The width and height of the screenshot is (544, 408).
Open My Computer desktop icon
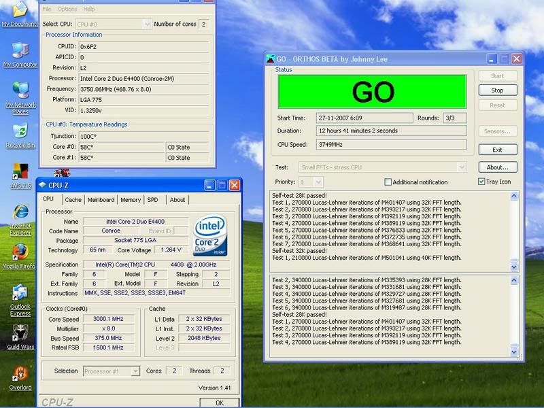click(x=20, y=55)
